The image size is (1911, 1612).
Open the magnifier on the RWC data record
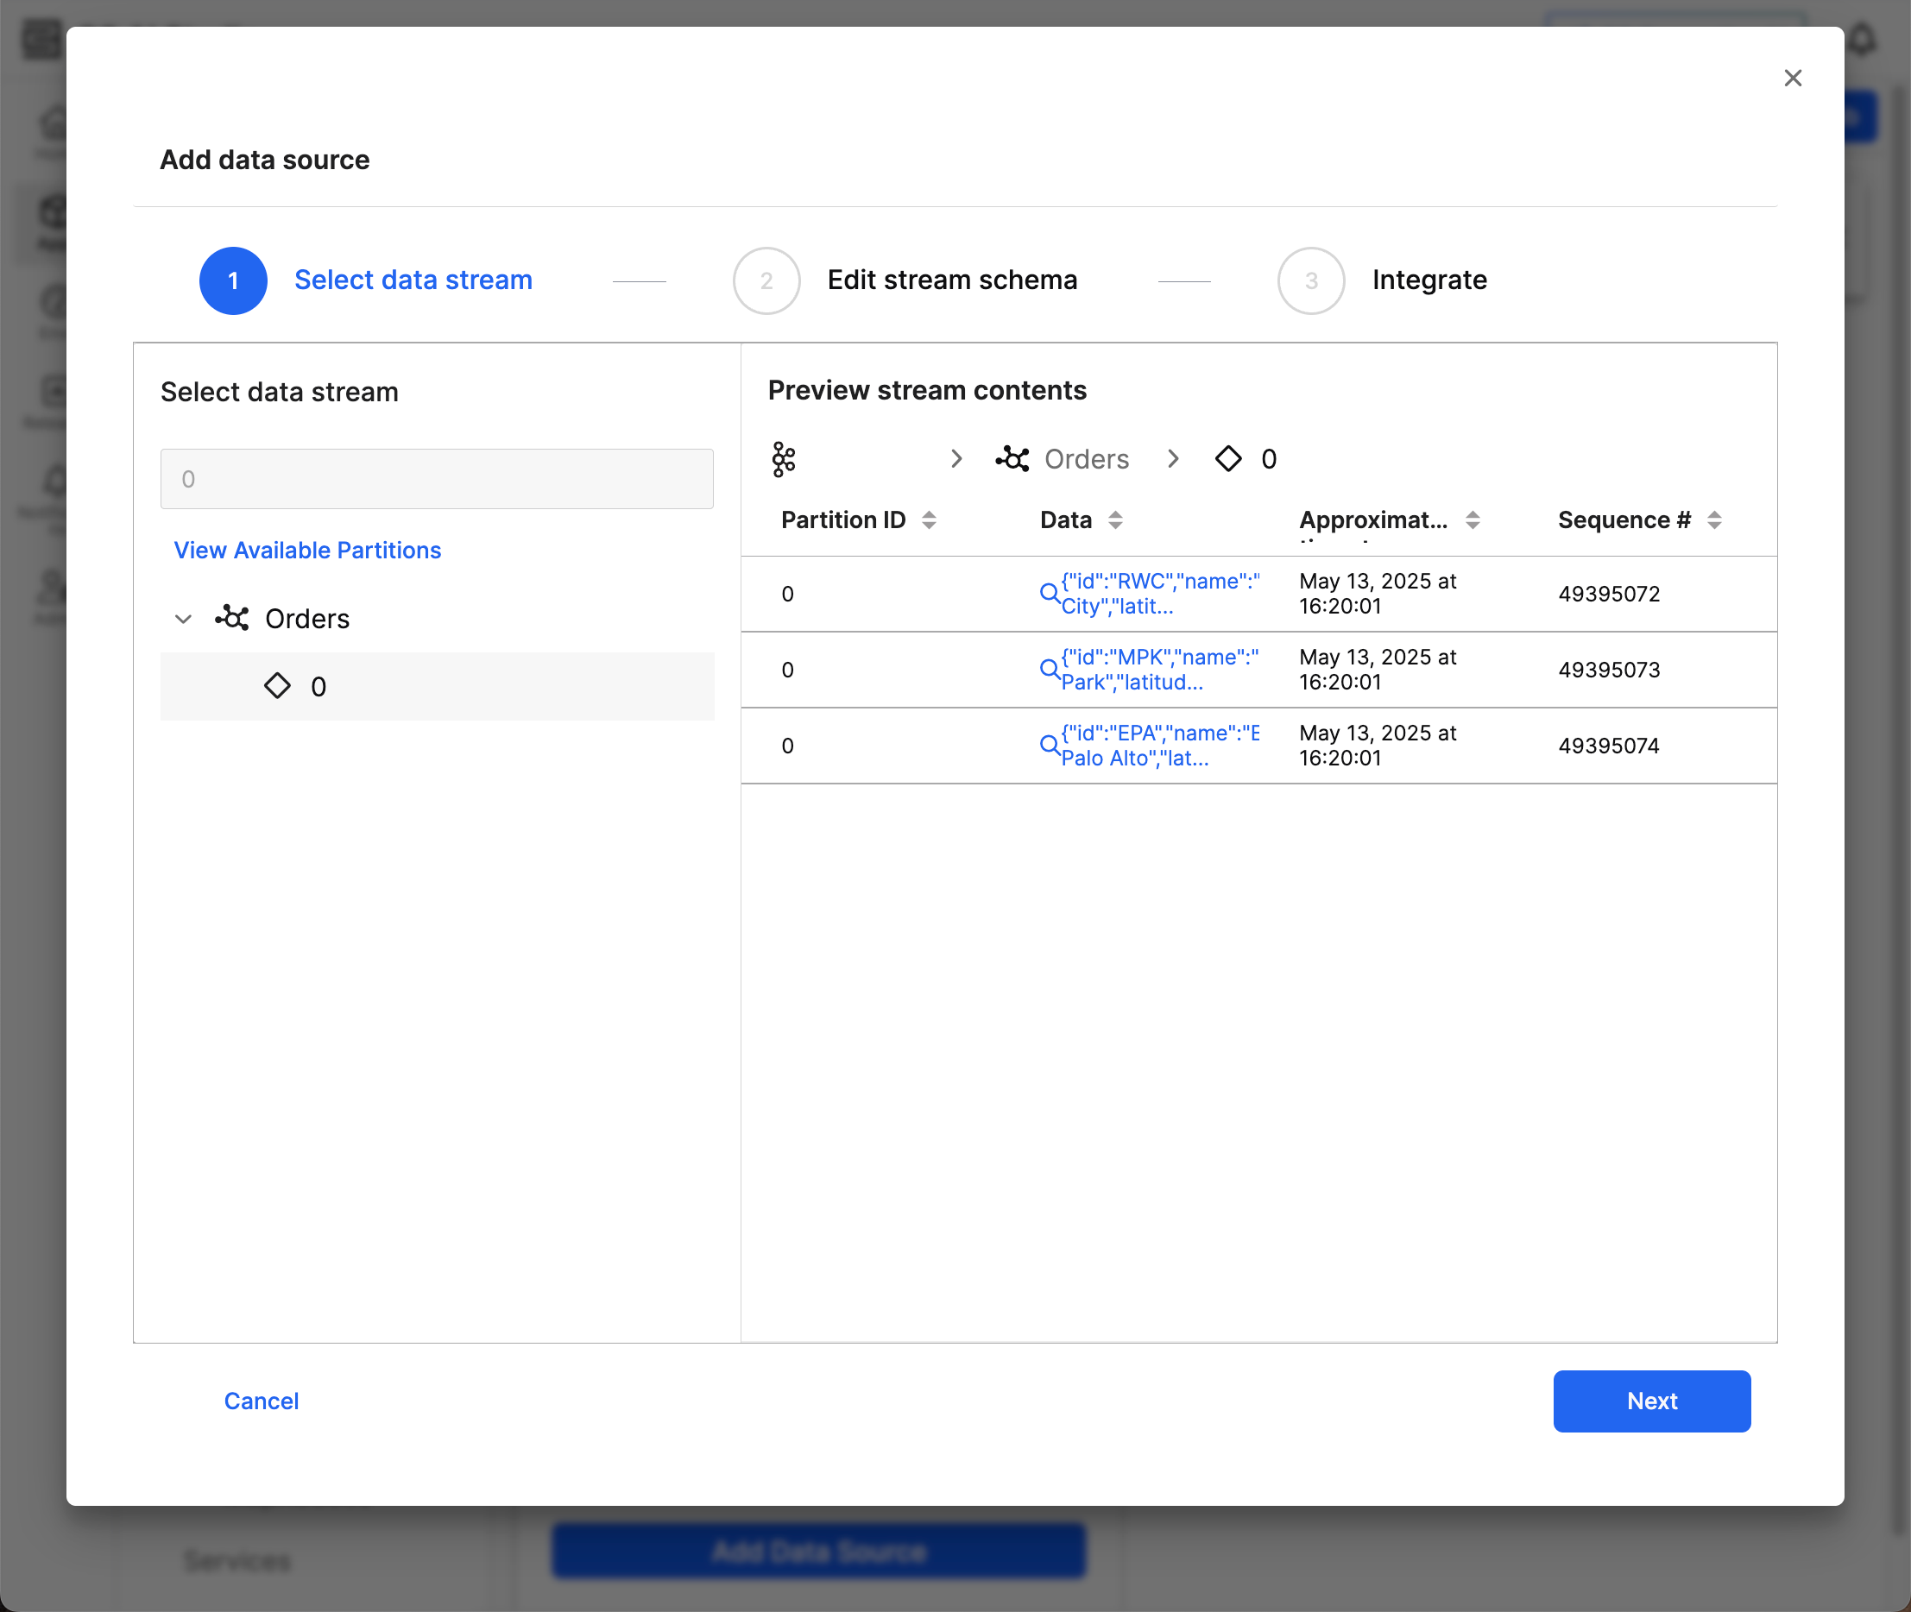pos(1050,593)
